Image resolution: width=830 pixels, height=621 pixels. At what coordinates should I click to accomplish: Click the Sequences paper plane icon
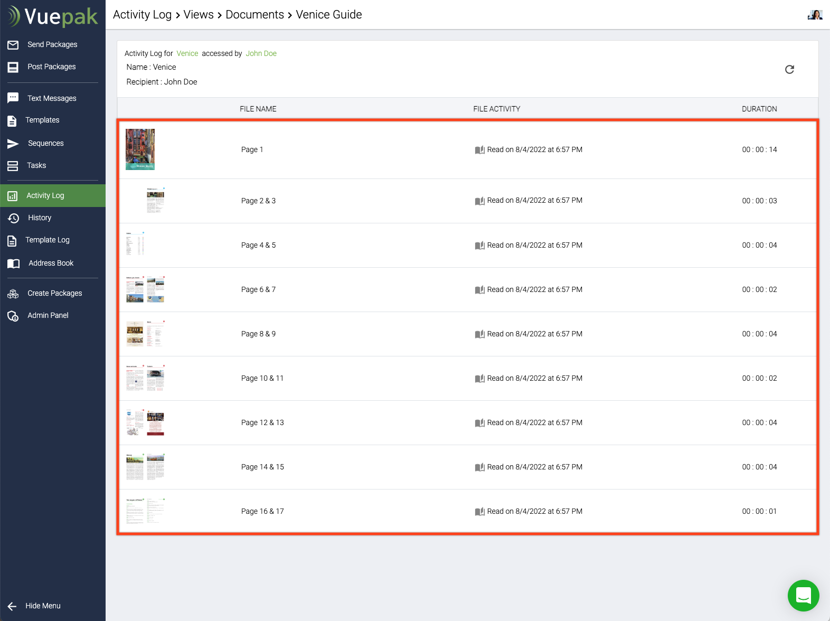[13, 144]
